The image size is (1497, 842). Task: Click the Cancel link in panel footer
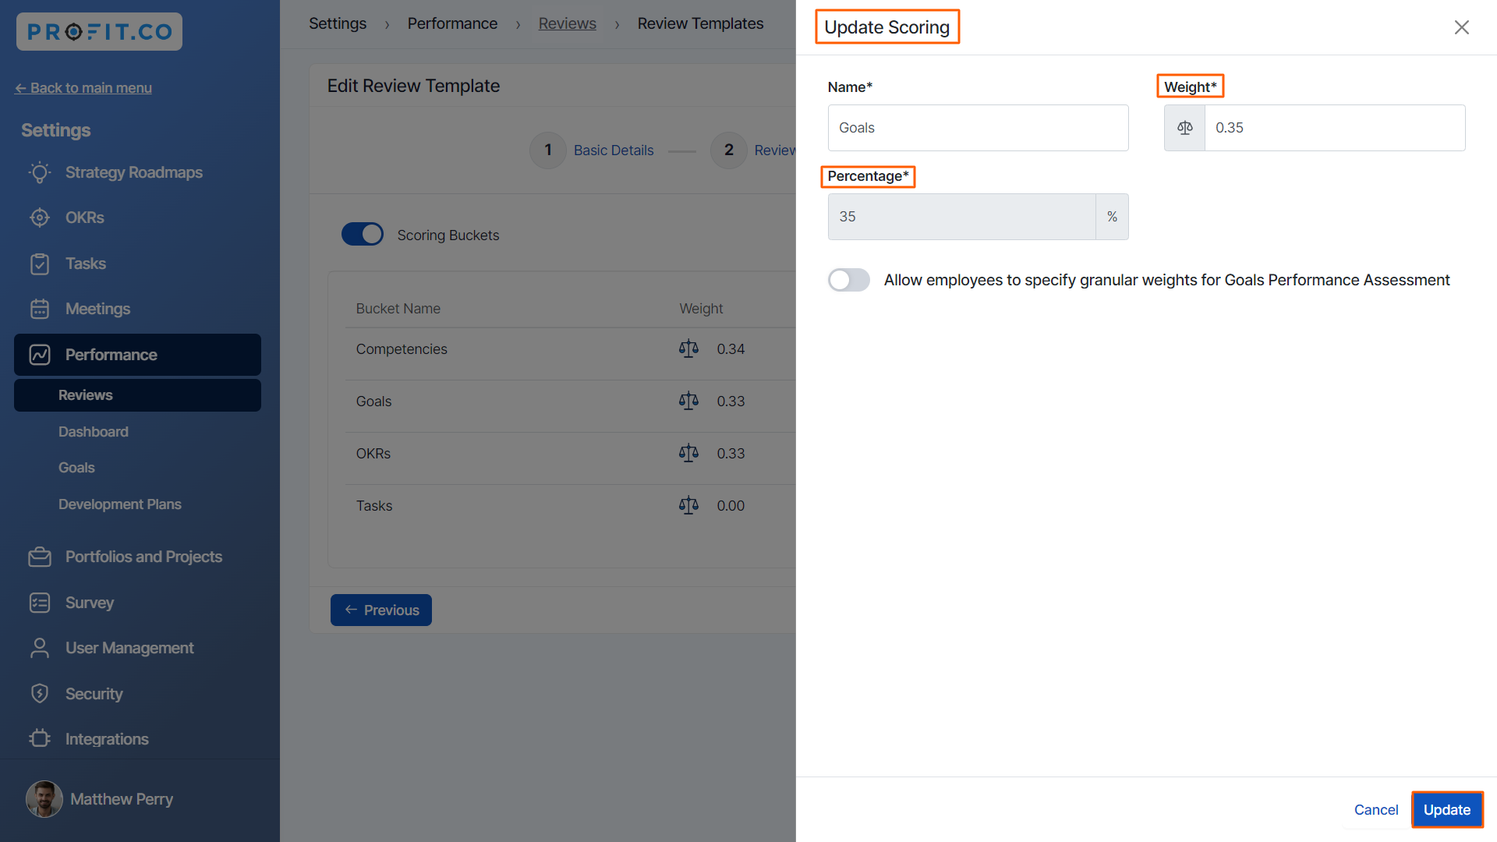click(x=1375, y=809)
